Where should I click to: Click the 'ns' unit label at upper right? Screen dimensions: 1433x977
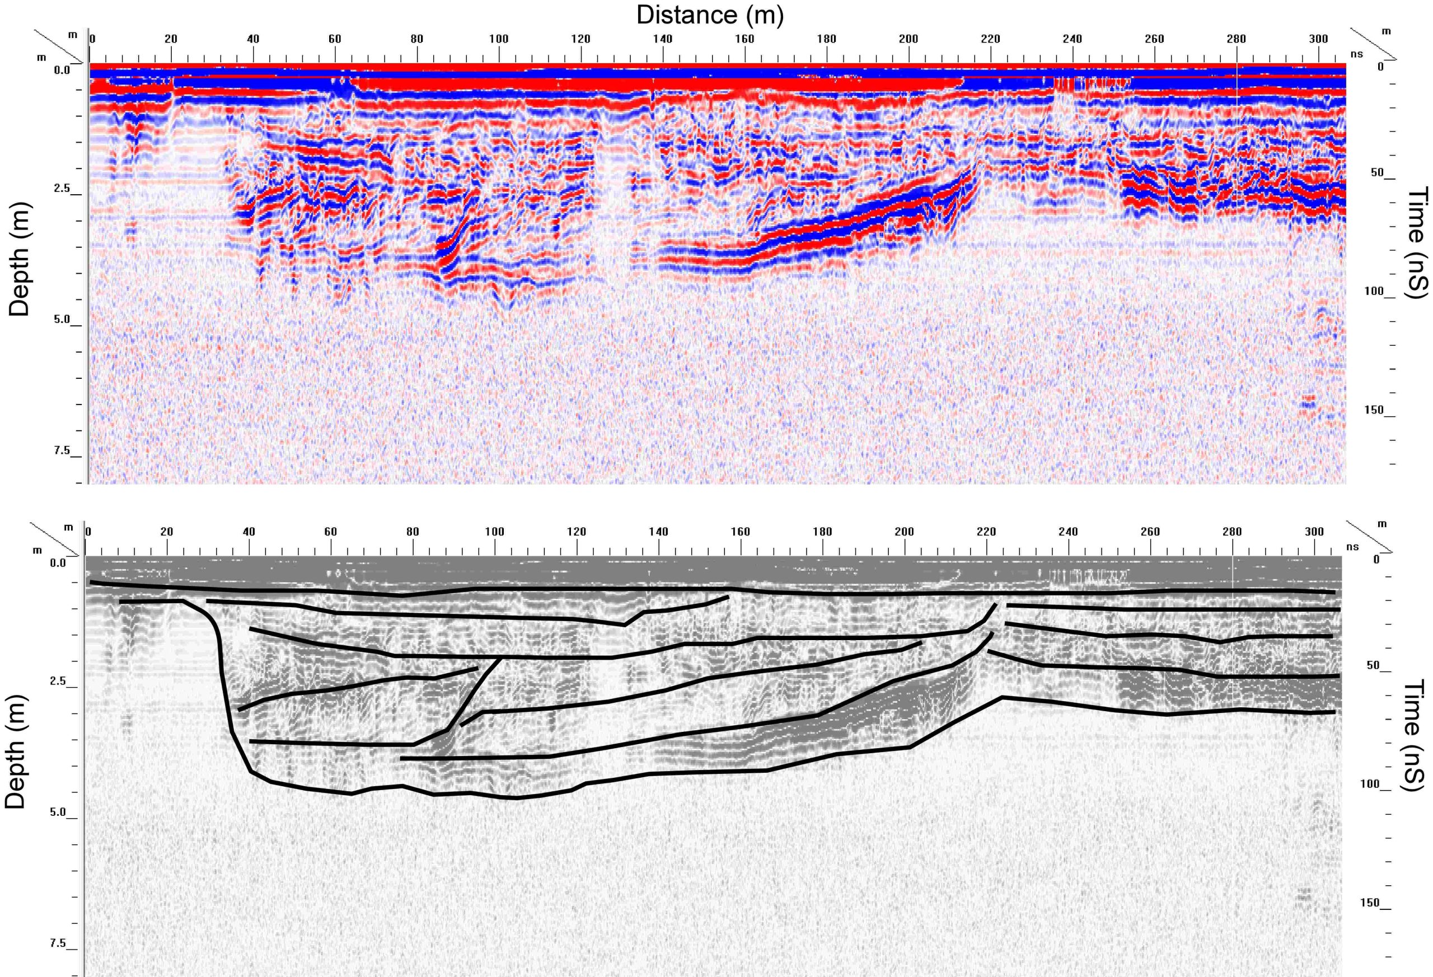1356,54
